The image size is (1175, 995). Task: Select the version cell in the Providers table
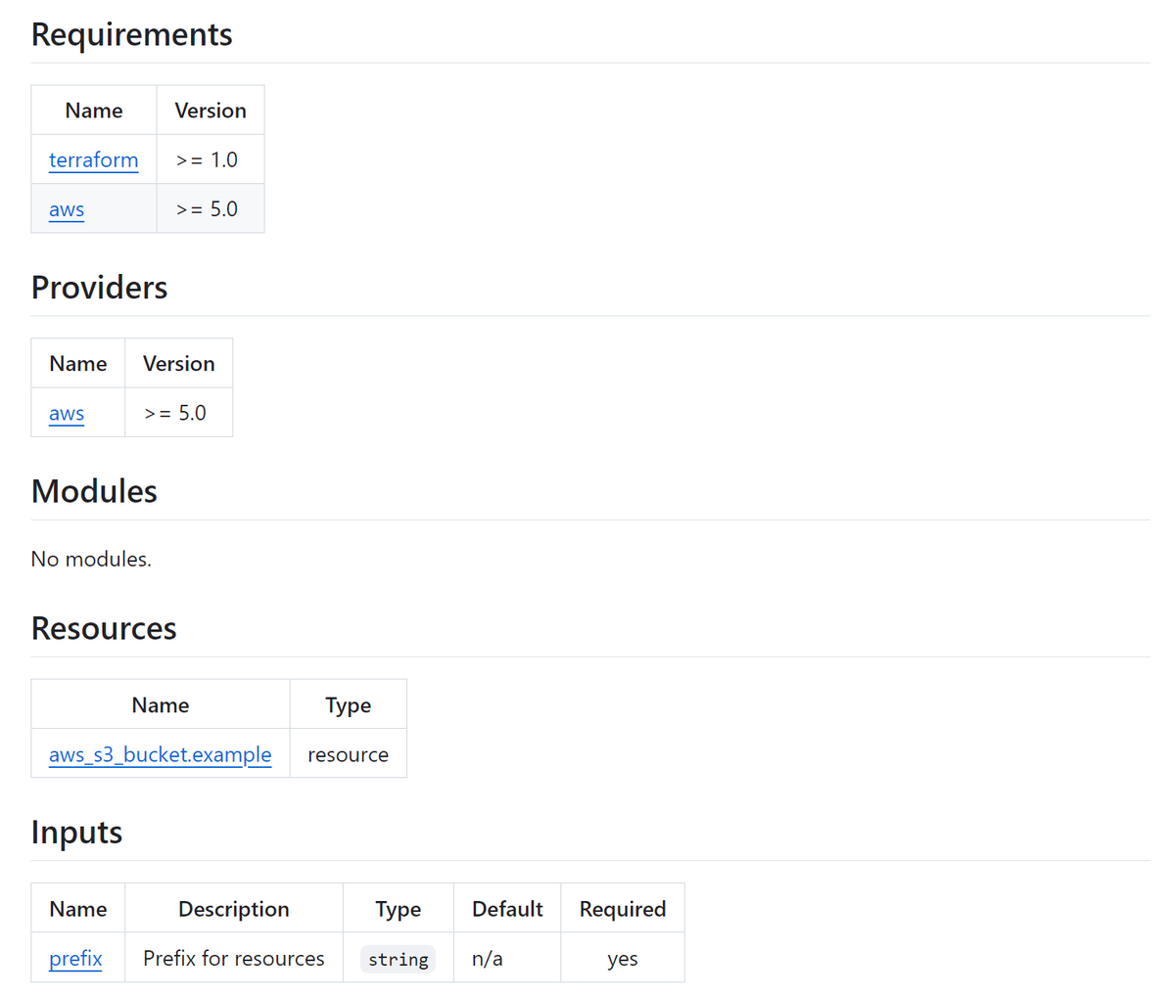176,413
